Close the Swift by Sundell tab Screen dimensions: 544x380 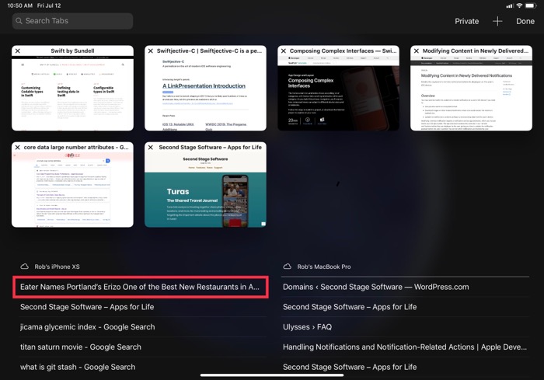click(x=18, y=51)
